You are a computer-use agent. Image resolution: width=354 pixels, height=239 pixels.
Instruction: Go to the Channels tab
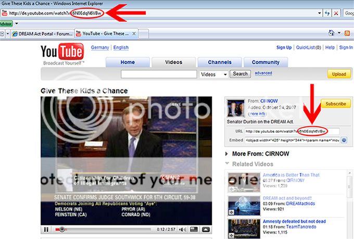(x=220, y=62)
